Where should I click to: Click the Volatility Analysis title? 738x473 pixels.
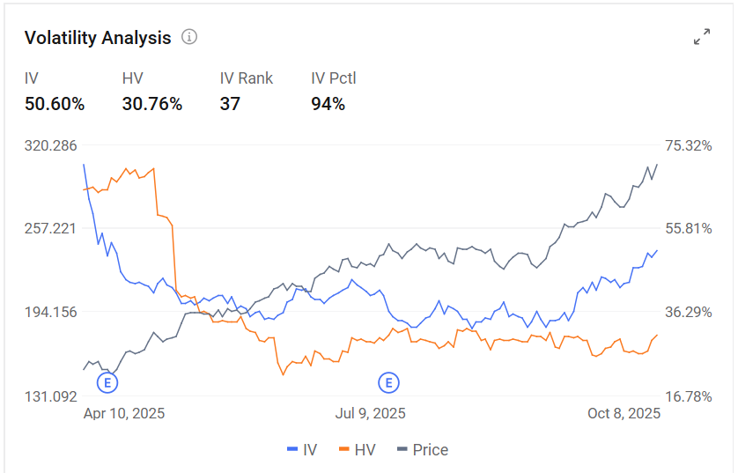(98, 38)
